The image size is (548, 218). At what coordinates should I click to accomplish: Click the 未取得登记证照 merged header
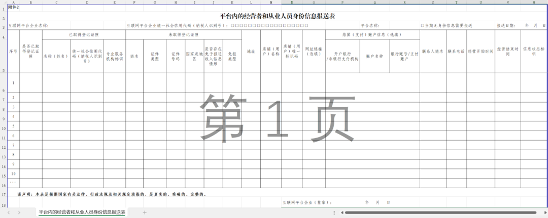[184, 34]
